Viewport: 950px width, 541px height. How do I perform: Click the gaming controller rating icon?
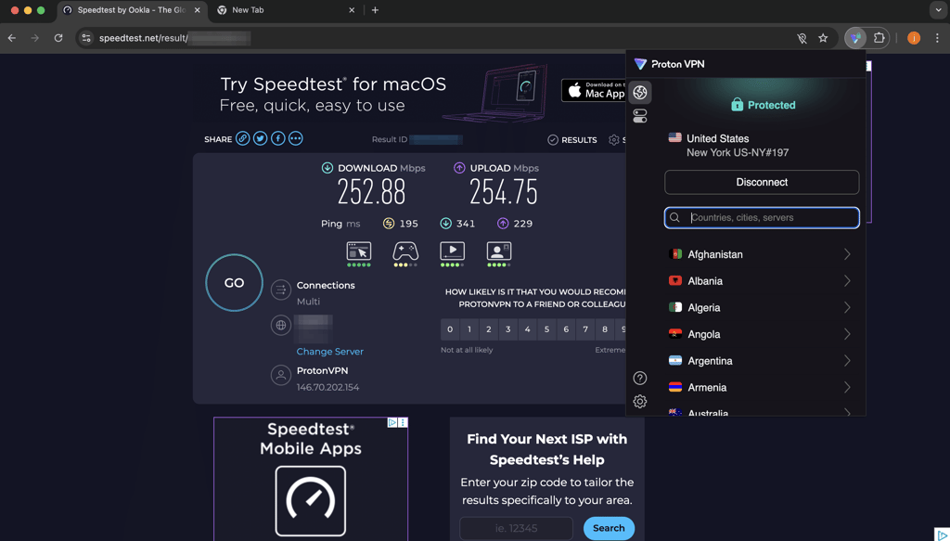[405, 253]
